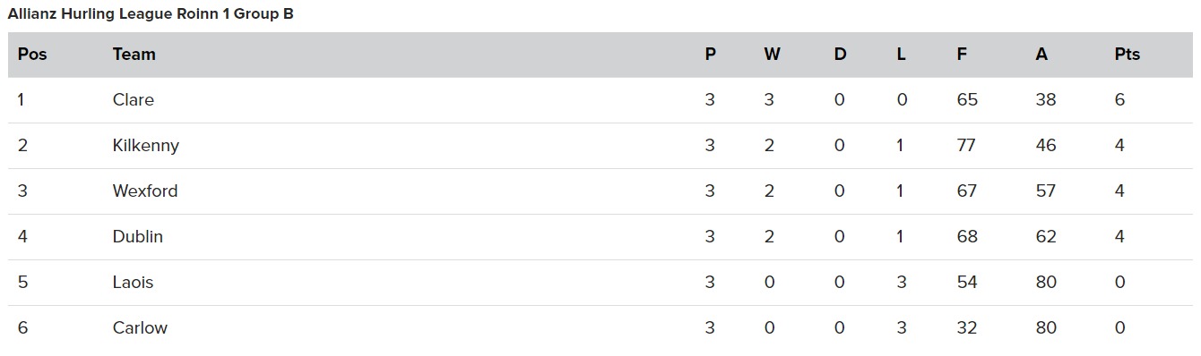Image resolution: width=1201 pixels, height=356 pixels.
Task: Select the Kilkenny team row
Action: click(600, 146)
